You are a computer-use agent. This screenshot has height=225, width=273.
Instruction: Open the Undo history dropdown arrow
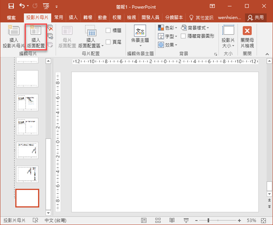(28, 6)
